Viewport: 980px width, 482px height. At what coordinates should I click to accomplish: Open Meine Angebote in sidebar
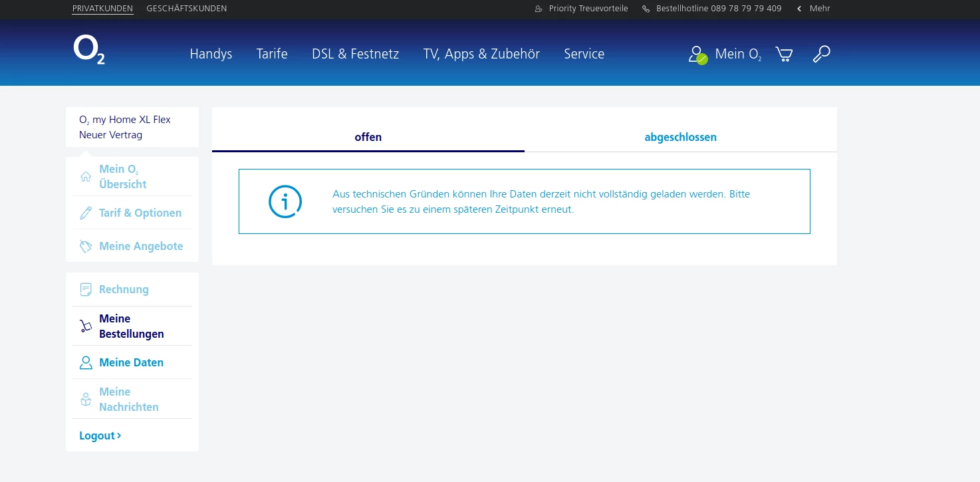click(x=141, y=246)
